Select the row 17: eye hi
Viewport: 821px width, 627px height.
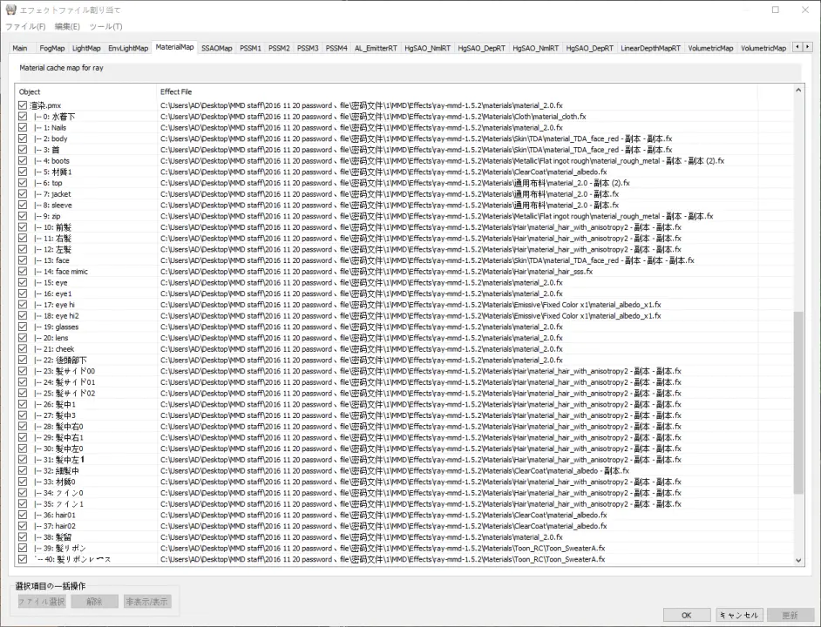pyautogui.click(x=404, y=305)
